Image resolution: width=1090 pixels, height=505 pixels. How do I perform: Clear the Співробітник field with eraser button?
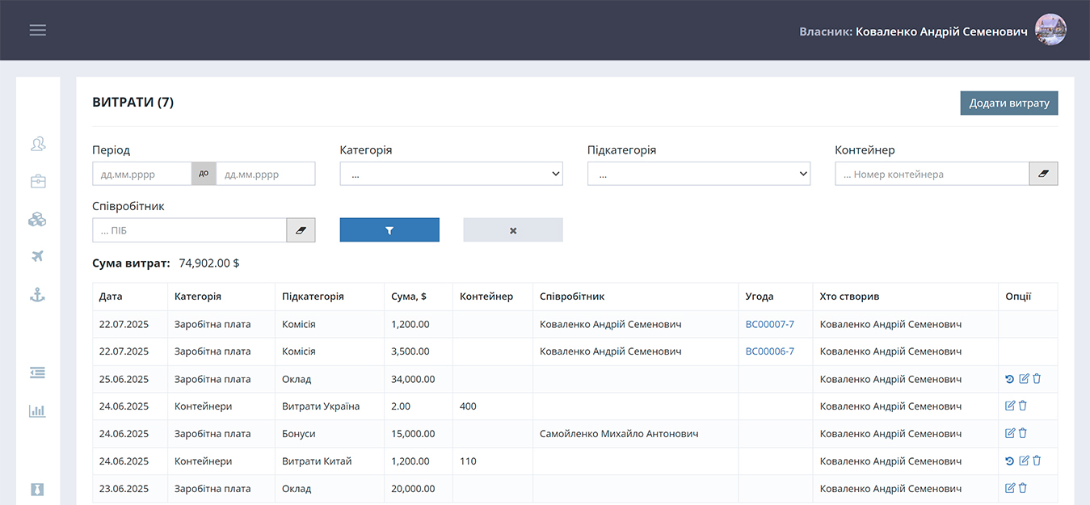301,230
